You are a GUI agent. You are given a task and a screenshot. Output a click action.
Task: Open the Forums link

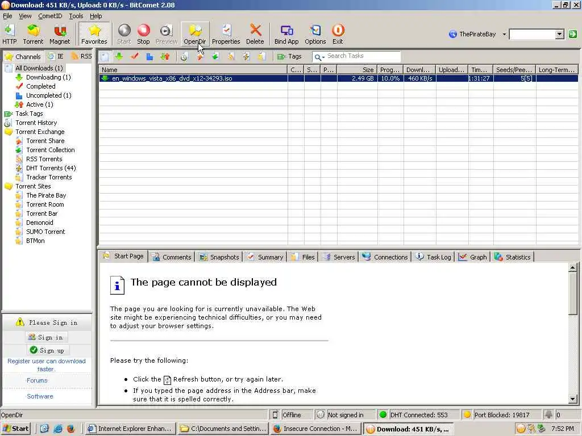(37, 380)
